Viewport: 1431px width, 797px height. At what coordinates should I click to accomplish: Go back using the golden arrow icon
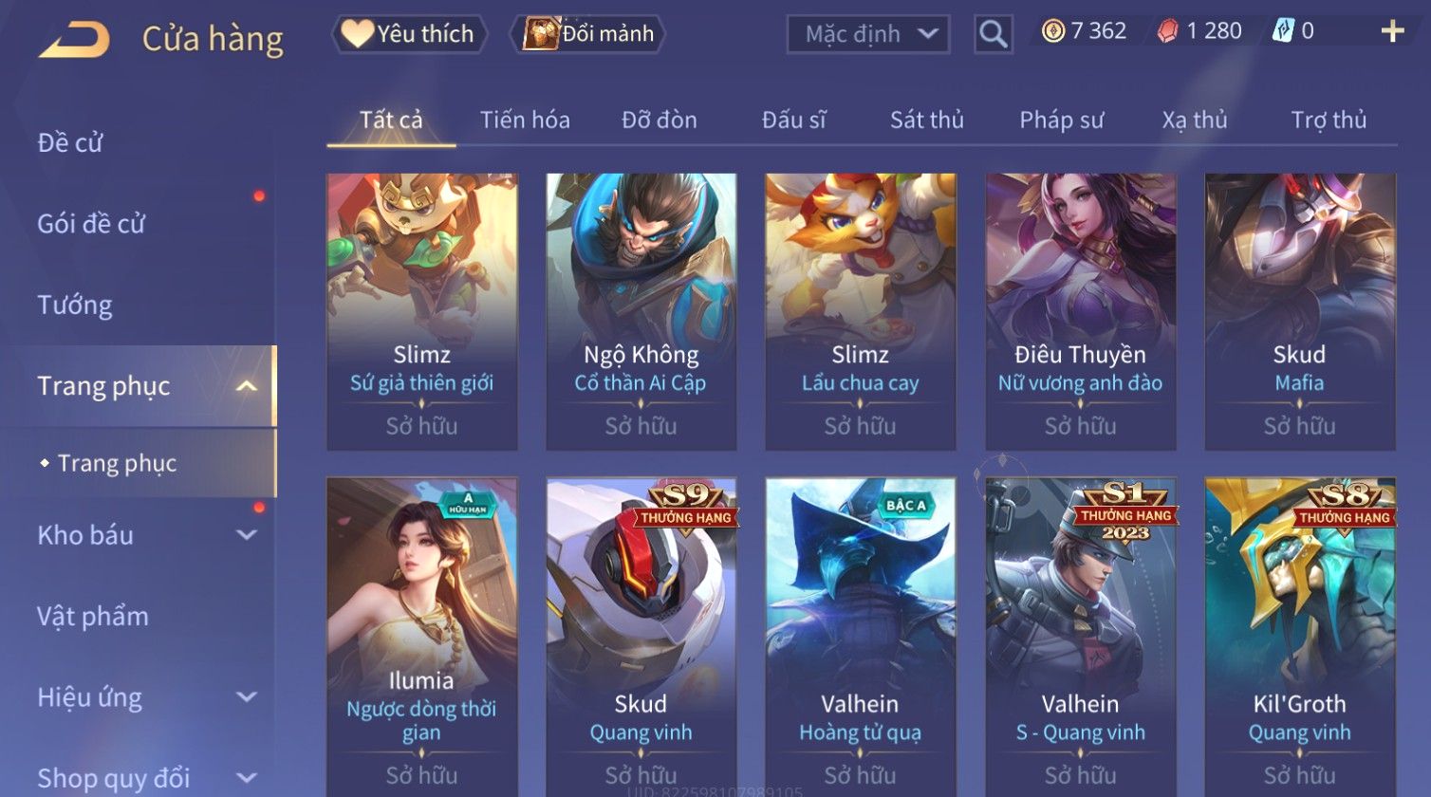(x=74, y=39)
